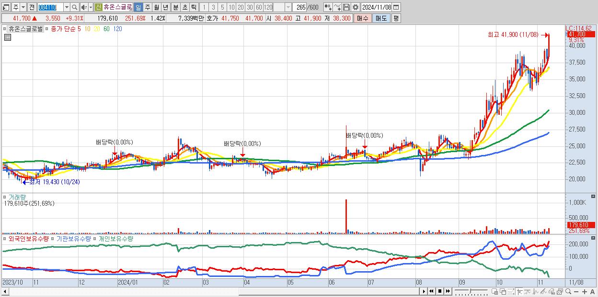Click the 매수 buy button
This screenshot has width=598, height=297.
tap(363, 18)
